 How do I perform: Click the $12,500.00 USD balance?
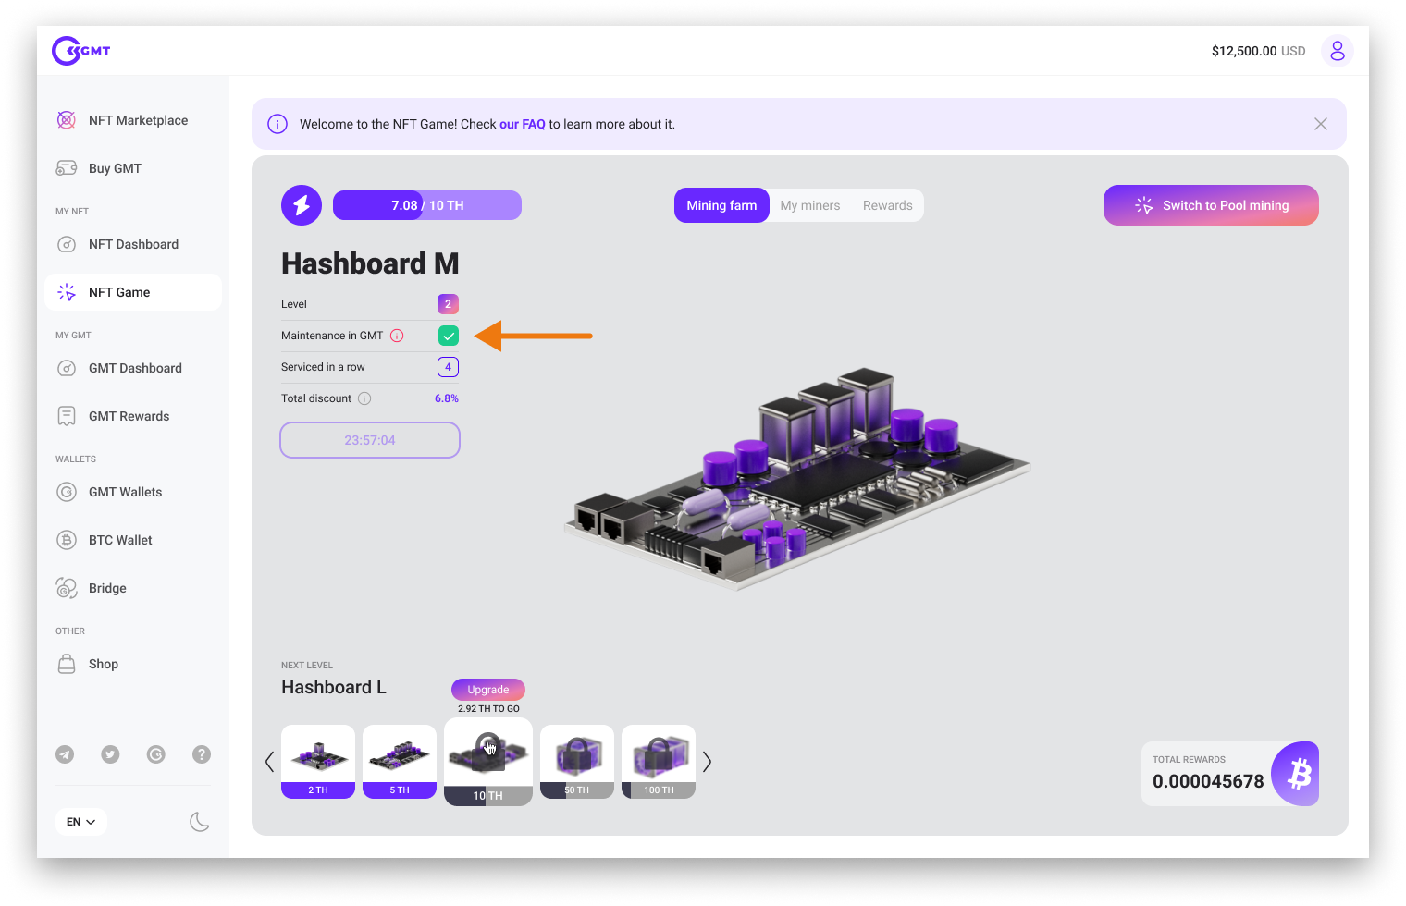[1259, 51]
